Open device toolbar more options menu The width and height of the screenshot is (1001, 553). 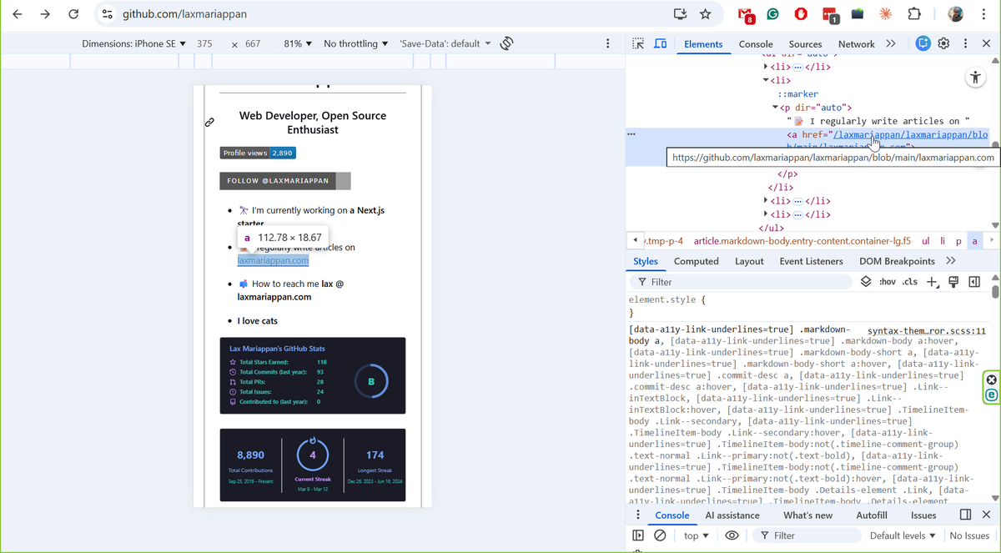tap(607, 43)
